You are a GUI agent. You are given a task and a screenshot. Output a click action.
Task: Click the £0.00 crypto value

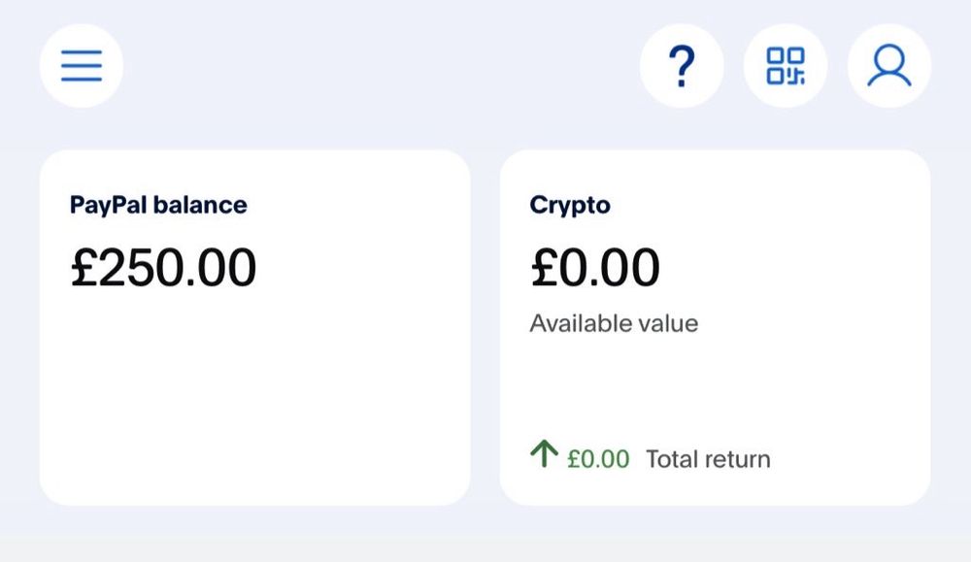pyautogui.click(x=594, y=267)
